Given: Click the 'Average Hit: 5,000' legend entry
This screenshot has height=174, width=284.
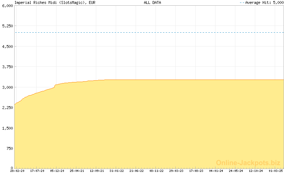Looking at the screenshot, I should click(x=261, y=2).
